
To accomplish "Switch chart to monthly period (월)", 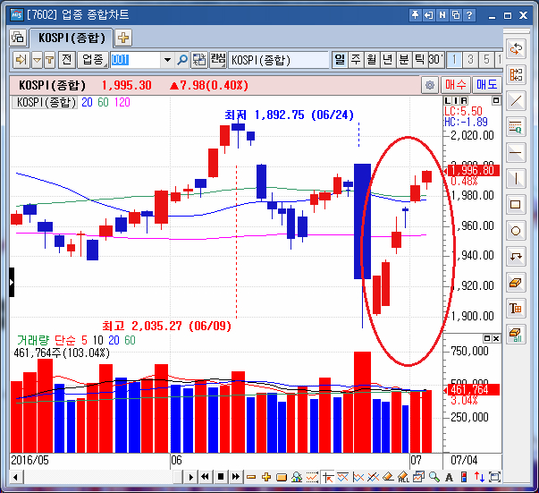I will 372,60.
